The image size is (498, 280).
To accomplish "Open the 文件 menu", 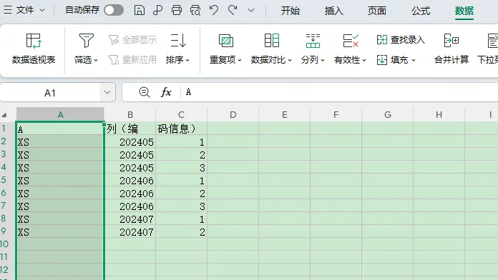I will tap(25, 10).
